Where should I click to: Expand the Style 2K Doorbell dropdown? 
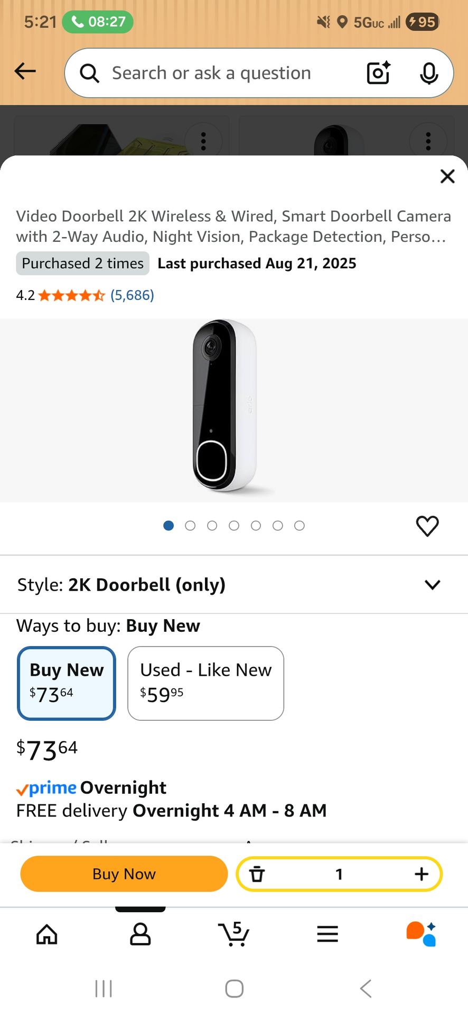click(432, 585)
